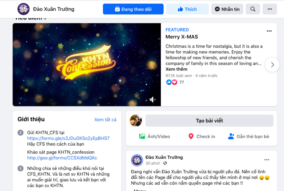Open the goo.gl/forms/CCSXdMdQKc survey link
Viewport: 284px width, 191px height.
coord(62,158)
